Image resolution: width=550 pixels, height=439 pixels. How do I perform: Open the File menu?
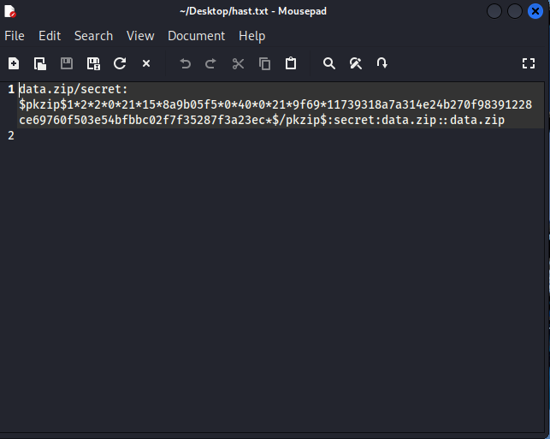(x=15, y=36)
